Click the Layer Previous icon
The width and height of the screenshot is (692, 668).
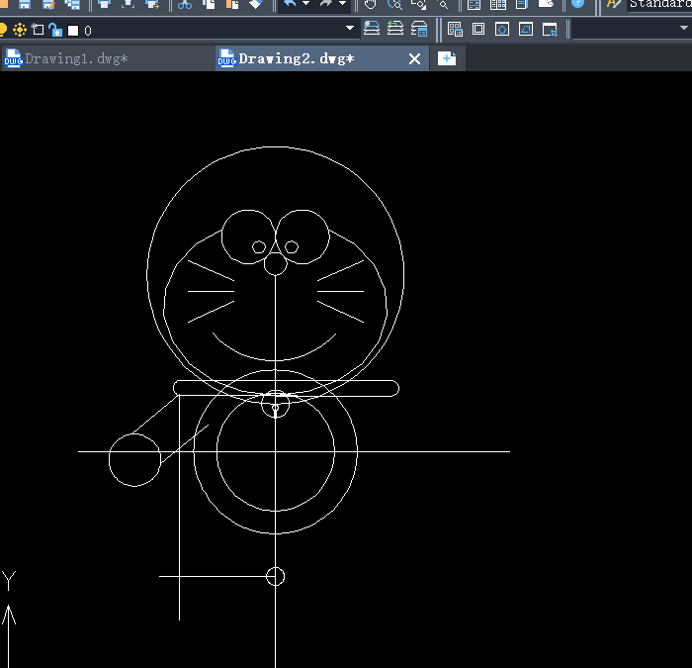point(395,29)
